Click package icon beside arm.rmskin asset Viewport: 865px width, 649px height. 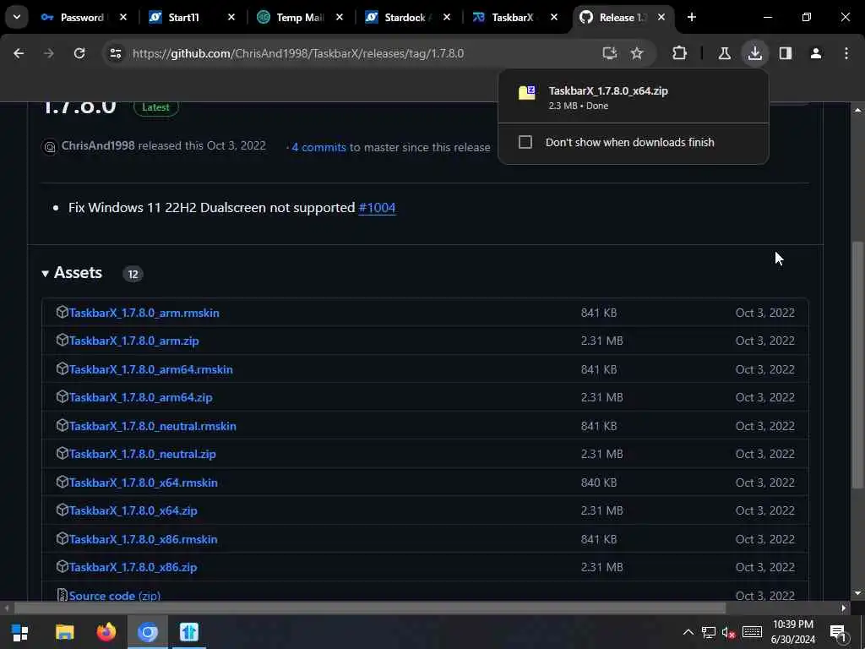tap(62, 313)
